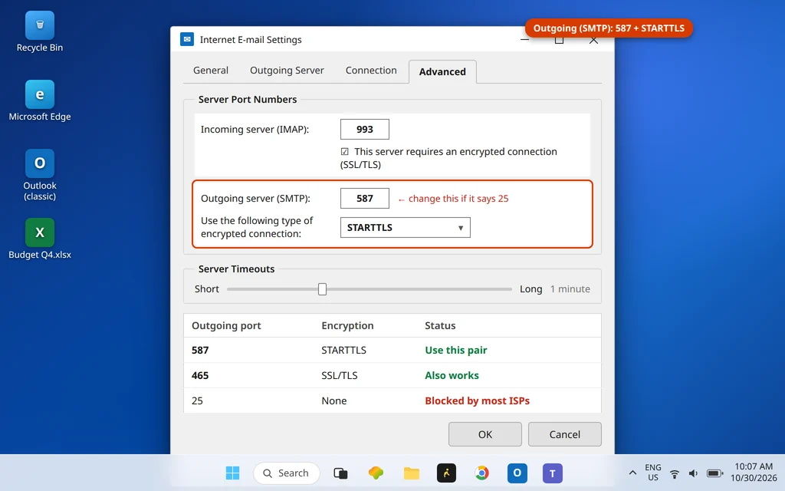Launch Chrome from the taskbar
This screenshot has width=785, height=491.
coord(481,473)
